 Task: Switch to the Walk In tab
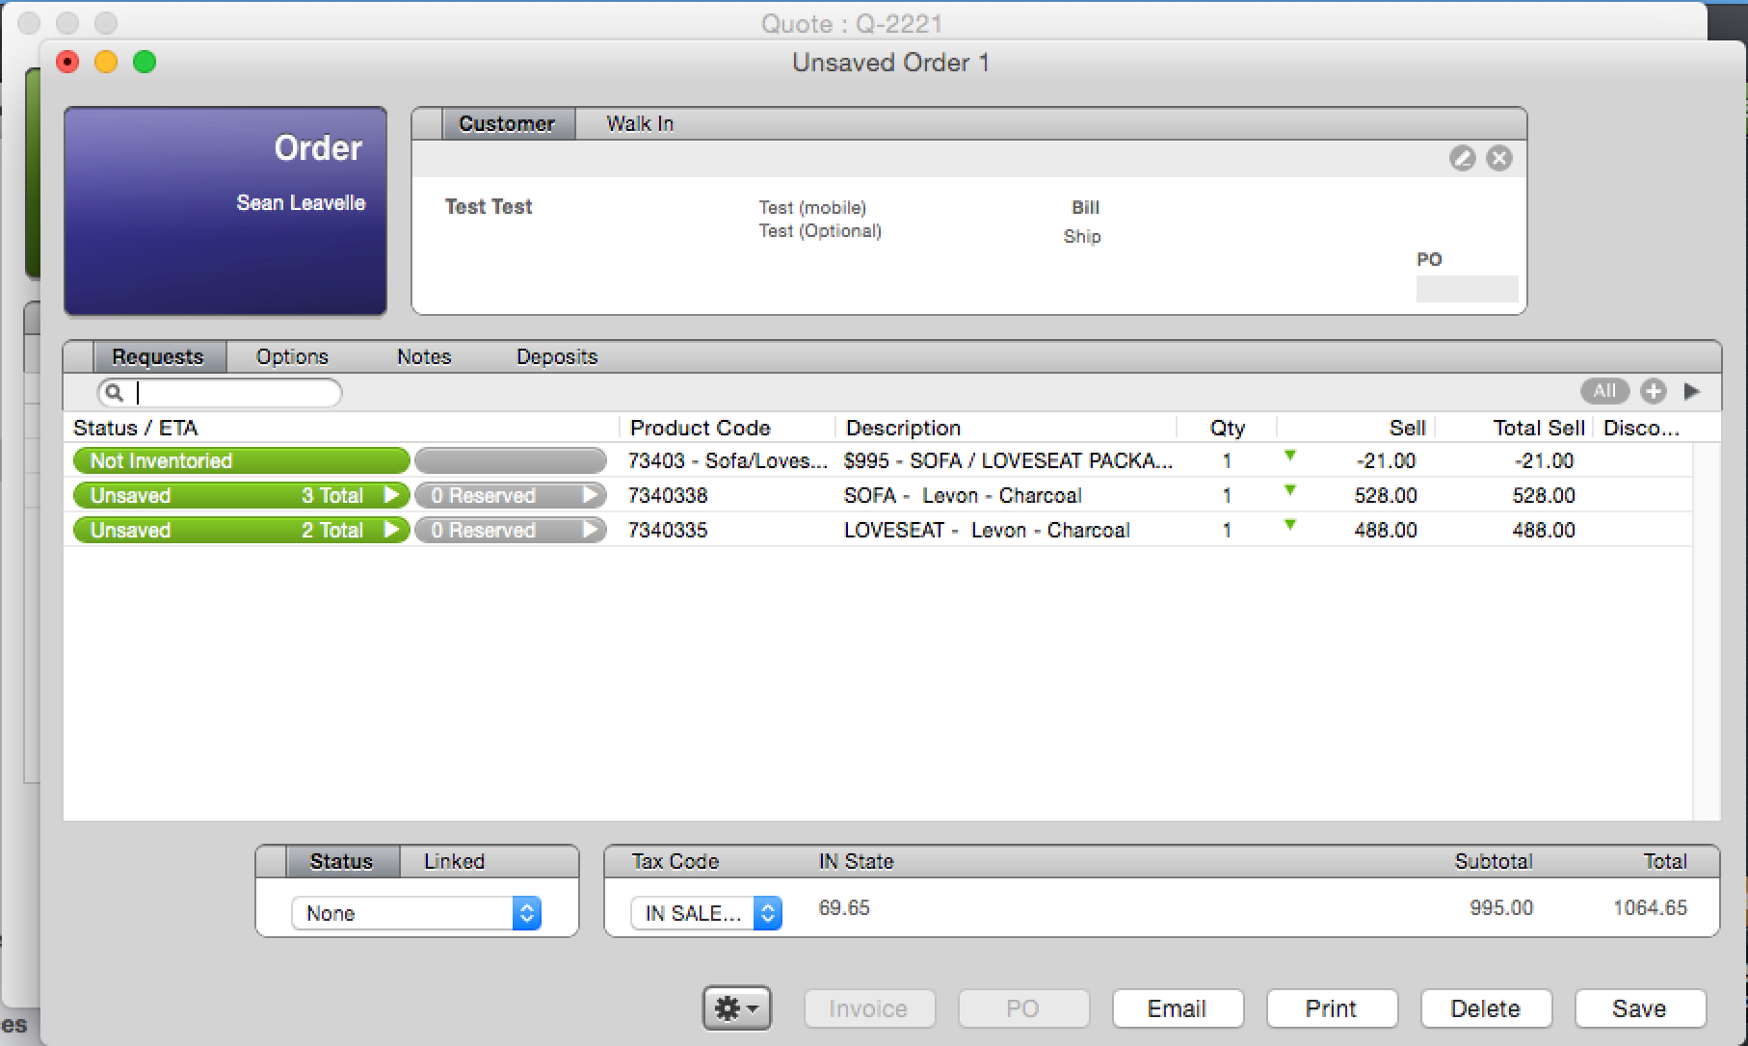point(640,123)
